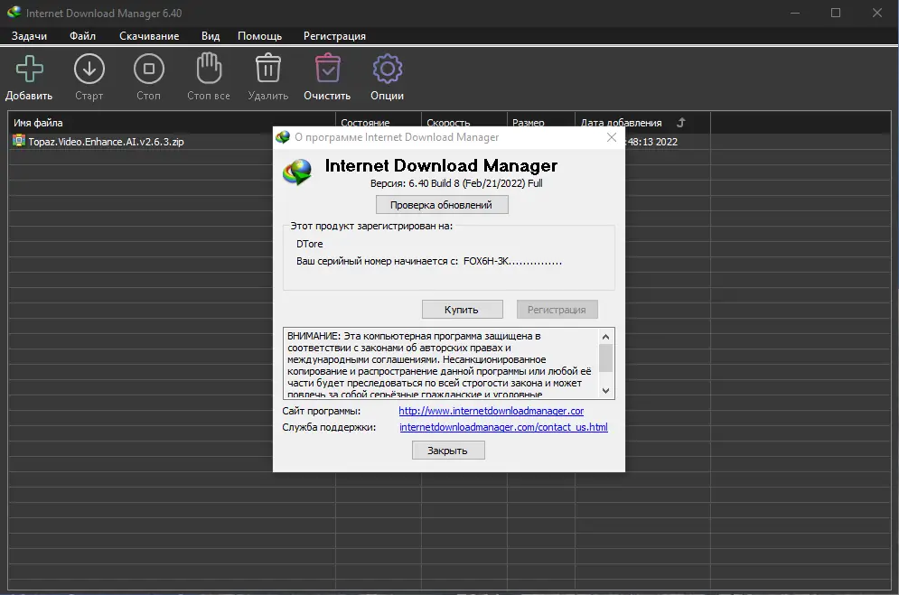Click the small IDM icon in the About dialog title bar
The width and height of the screenshot is (899, 595).
pos(283,137)
